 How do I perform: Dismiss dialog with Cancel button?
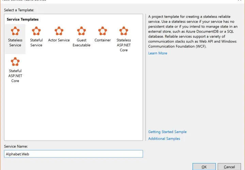[x=229, y=167]
